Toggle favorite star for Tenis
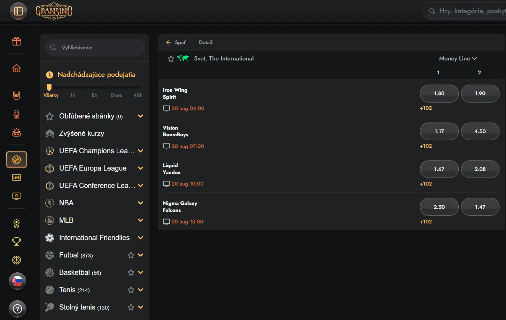The height and width of the screenshot is (320, 506). coord(131,290)
